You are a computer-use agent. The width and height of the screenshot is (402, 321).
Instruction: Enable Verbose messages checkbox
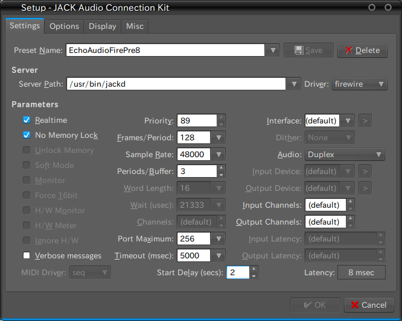[x=27, y=255]
